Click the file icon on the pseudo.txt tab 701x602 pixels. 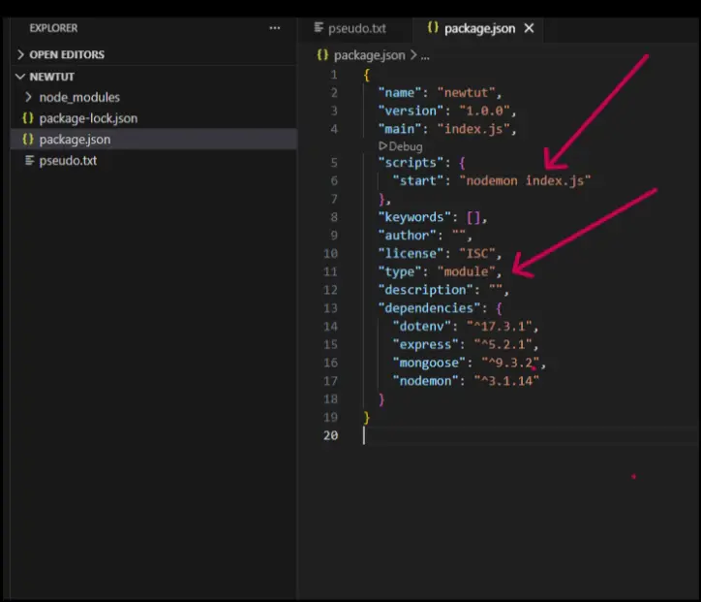click(x=319, y=28)
